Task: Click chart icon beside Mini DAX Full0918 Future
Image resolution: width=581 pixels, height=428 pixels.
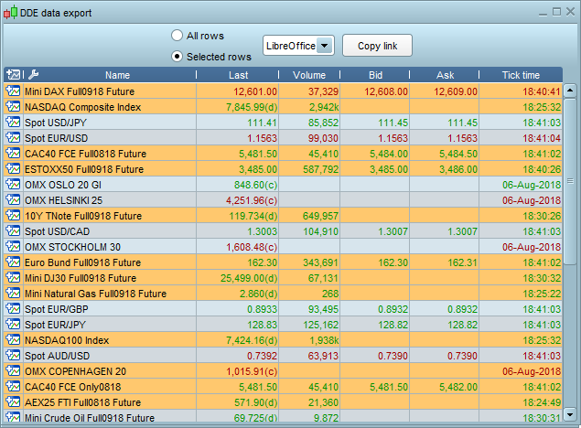Action: click(x=13, y=91)
